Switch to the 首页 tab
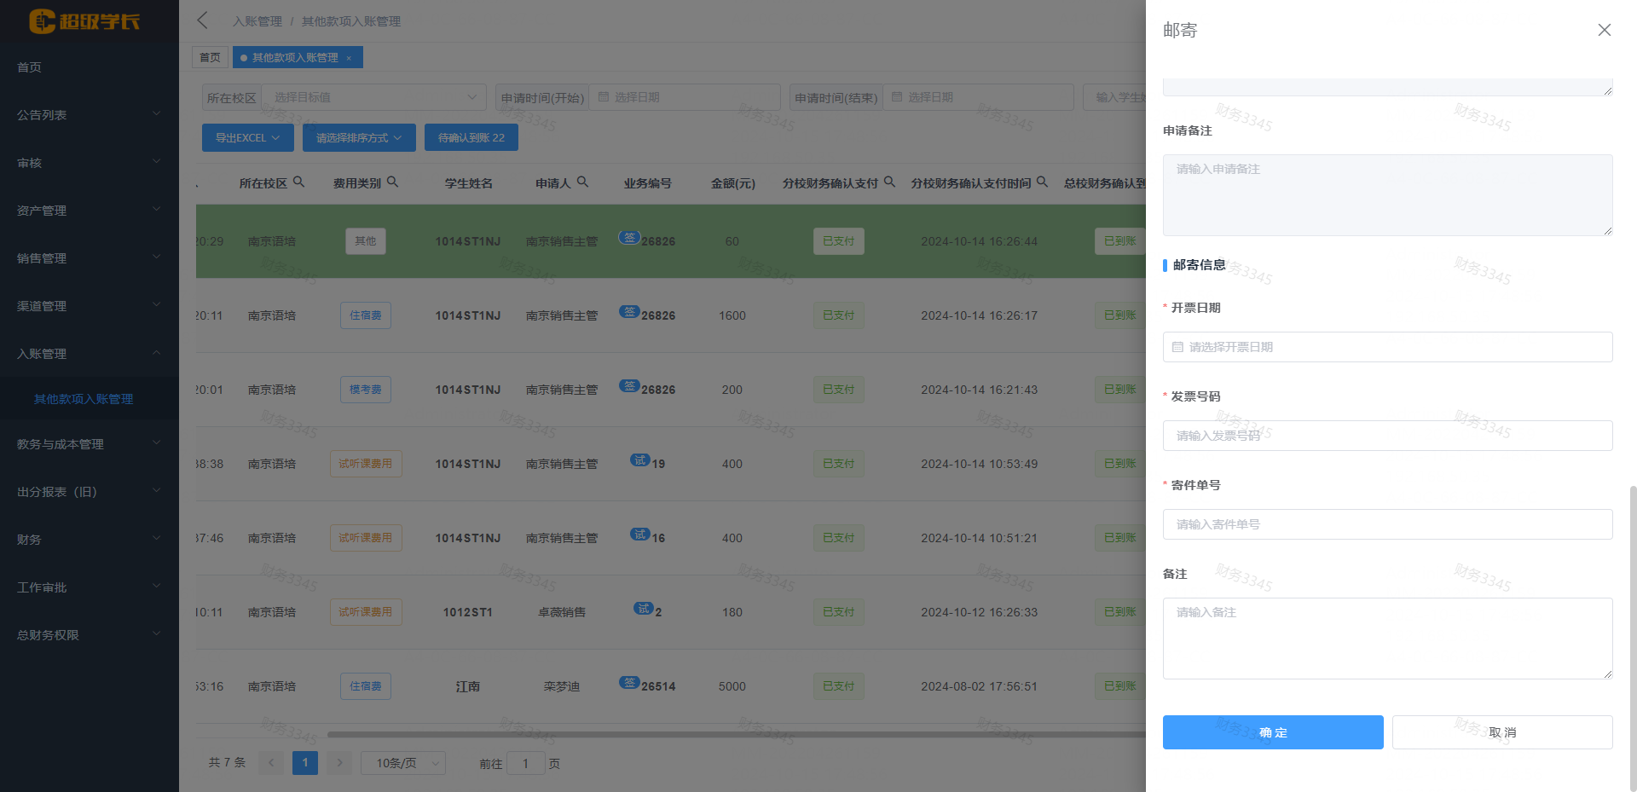The height and width of the screenshot is (792, 1637). (x=210, y=57)
